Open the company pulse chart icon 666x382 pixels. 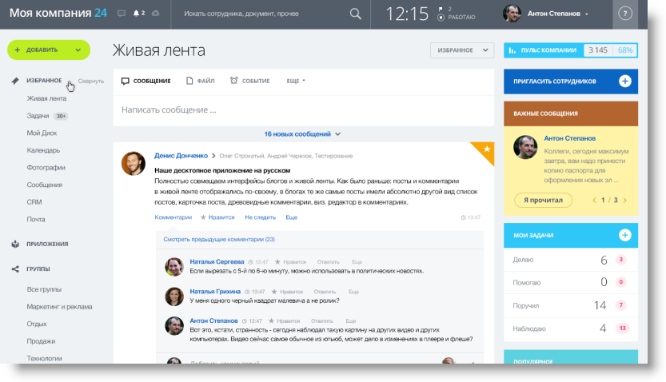point(512,50)
